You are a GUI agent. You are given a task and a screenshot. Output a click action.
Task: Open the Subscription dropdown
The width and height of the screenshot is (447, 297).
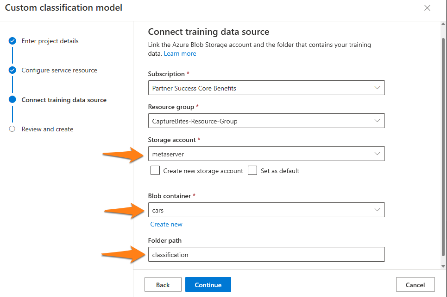tap(266, 88)
